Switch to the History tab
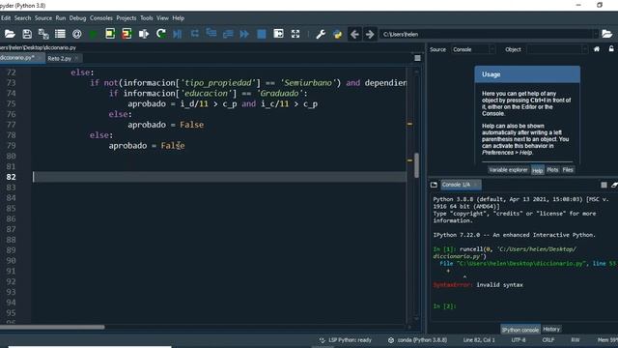618x348 pixels. [x=551, y=329]
